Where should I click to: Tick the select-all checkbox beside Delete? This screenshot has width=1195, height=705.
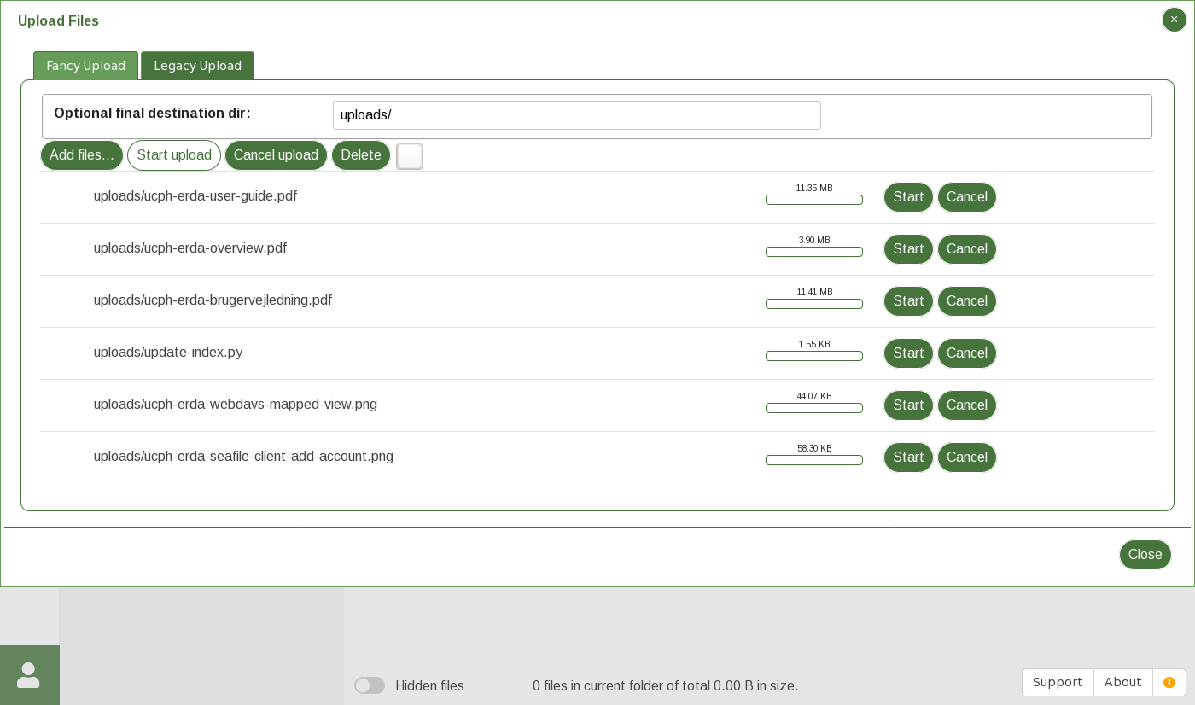[410, 156]
